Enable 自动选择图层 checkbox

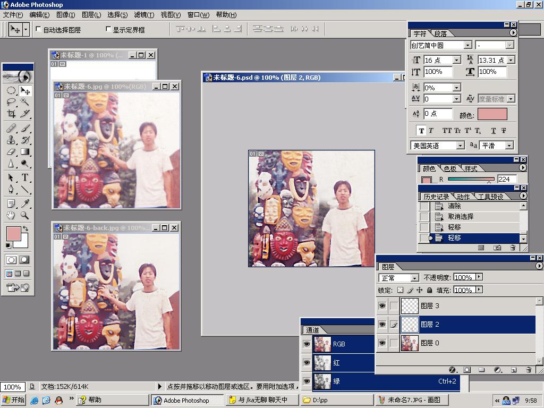pos(39,30)
